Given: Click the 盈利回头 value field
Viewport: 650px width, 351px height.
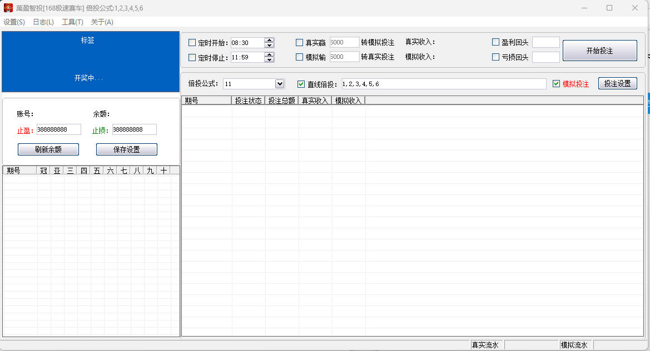Looking at the screenshot, I should [546, 42].
